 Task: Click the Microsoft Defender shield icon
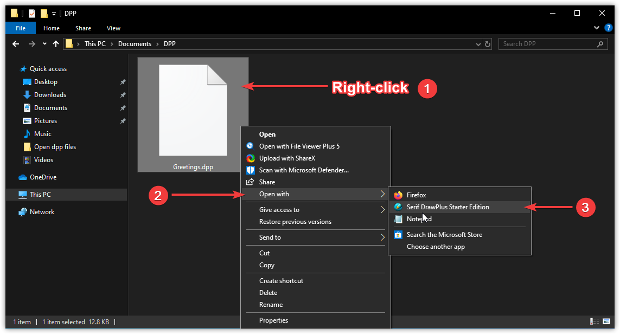point(250,170)
